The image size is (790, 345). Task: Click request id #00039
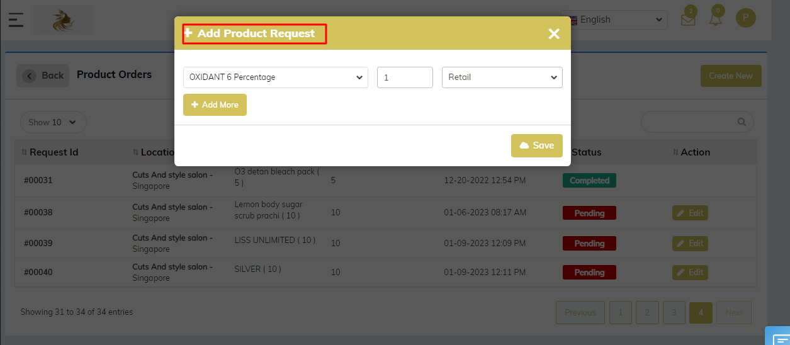[38, 244]
